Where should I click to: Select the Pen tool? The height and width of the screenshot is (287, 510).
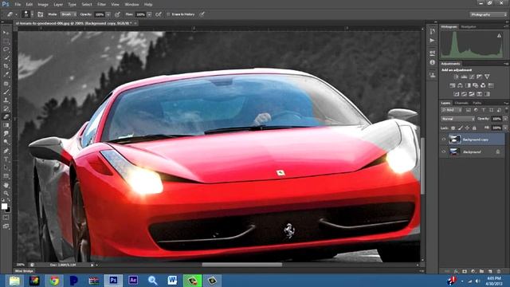(x=6, y=151)
